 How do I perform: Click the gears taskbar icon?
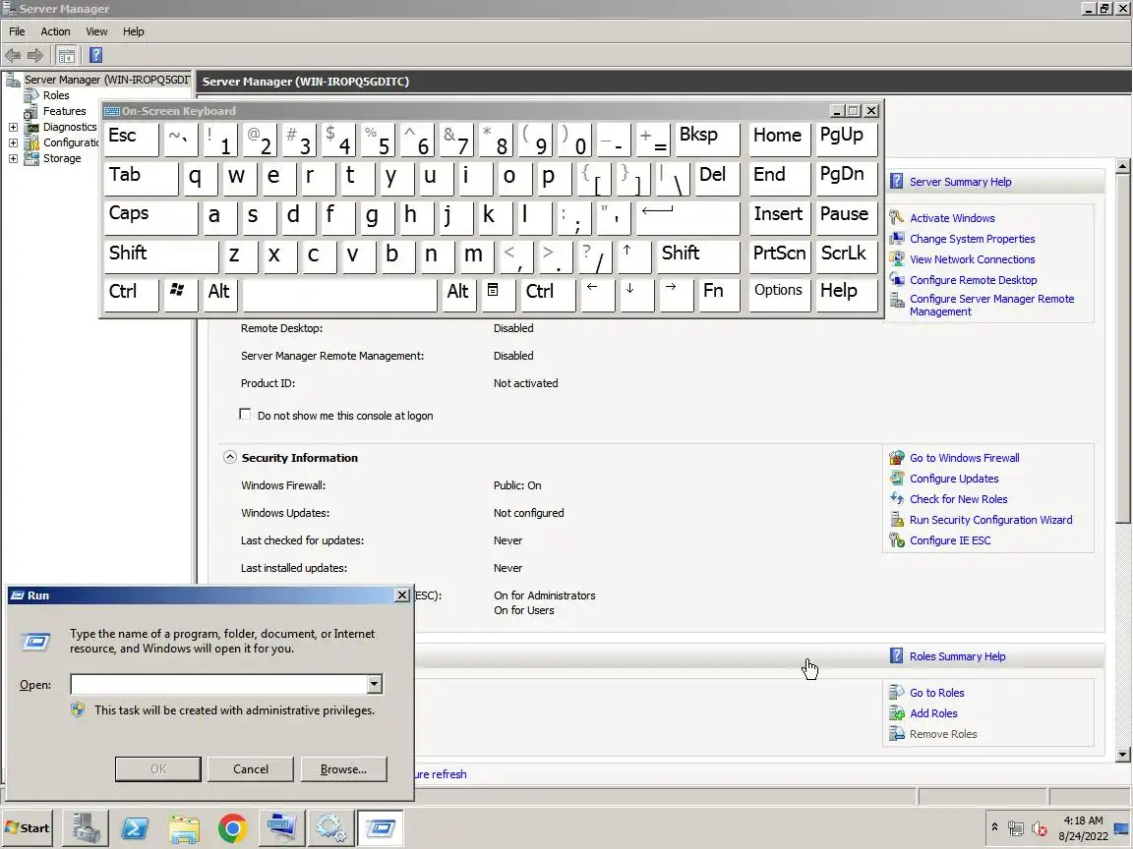(x=330, y=827)
